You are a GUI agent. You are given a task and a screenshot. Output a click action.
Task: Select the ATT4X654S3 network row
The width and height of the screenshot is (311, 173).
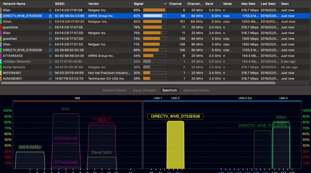click(x=155, y=56)
